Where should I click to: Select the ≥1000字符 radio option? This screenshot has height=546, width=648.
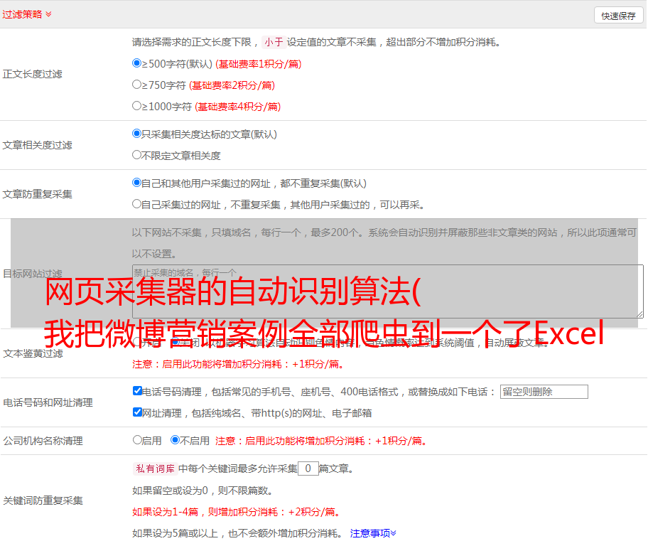tap(136, 105)
